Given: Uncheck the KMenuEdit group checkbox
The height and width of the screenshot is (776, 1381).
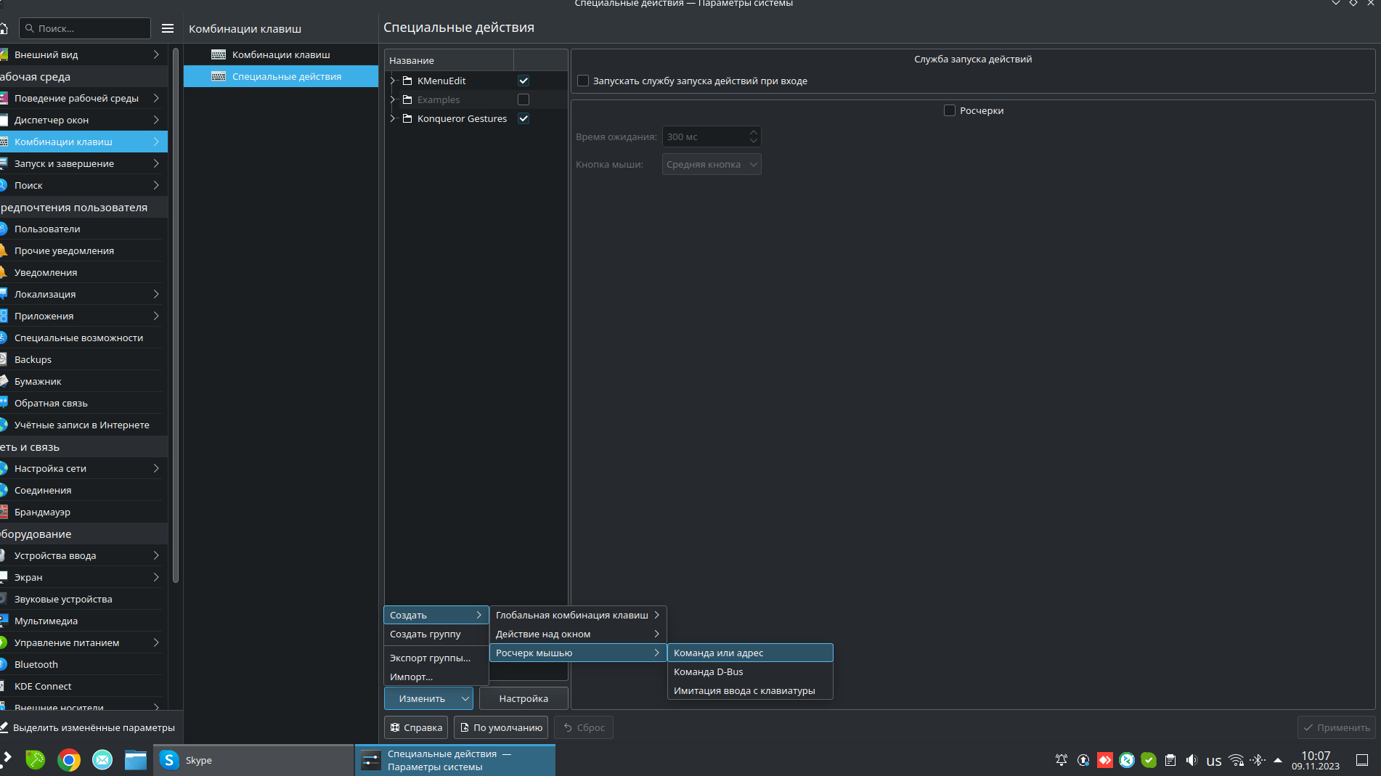Looking at the screenshot, I should [524, 81].
